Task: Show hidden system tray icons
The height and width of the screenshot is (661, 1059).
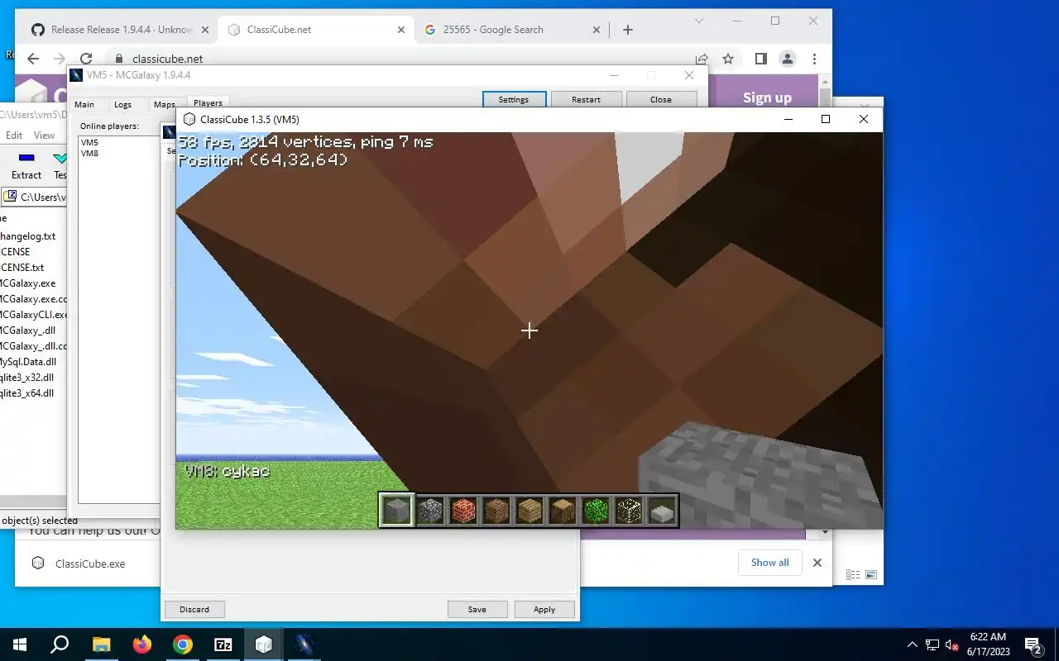Action: point(912,644)
